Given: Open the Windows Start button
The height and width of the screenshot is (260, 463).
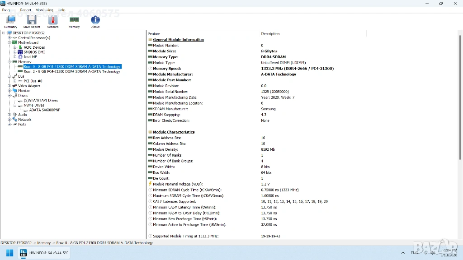Looking at the screenshot, I should (9, 253).
